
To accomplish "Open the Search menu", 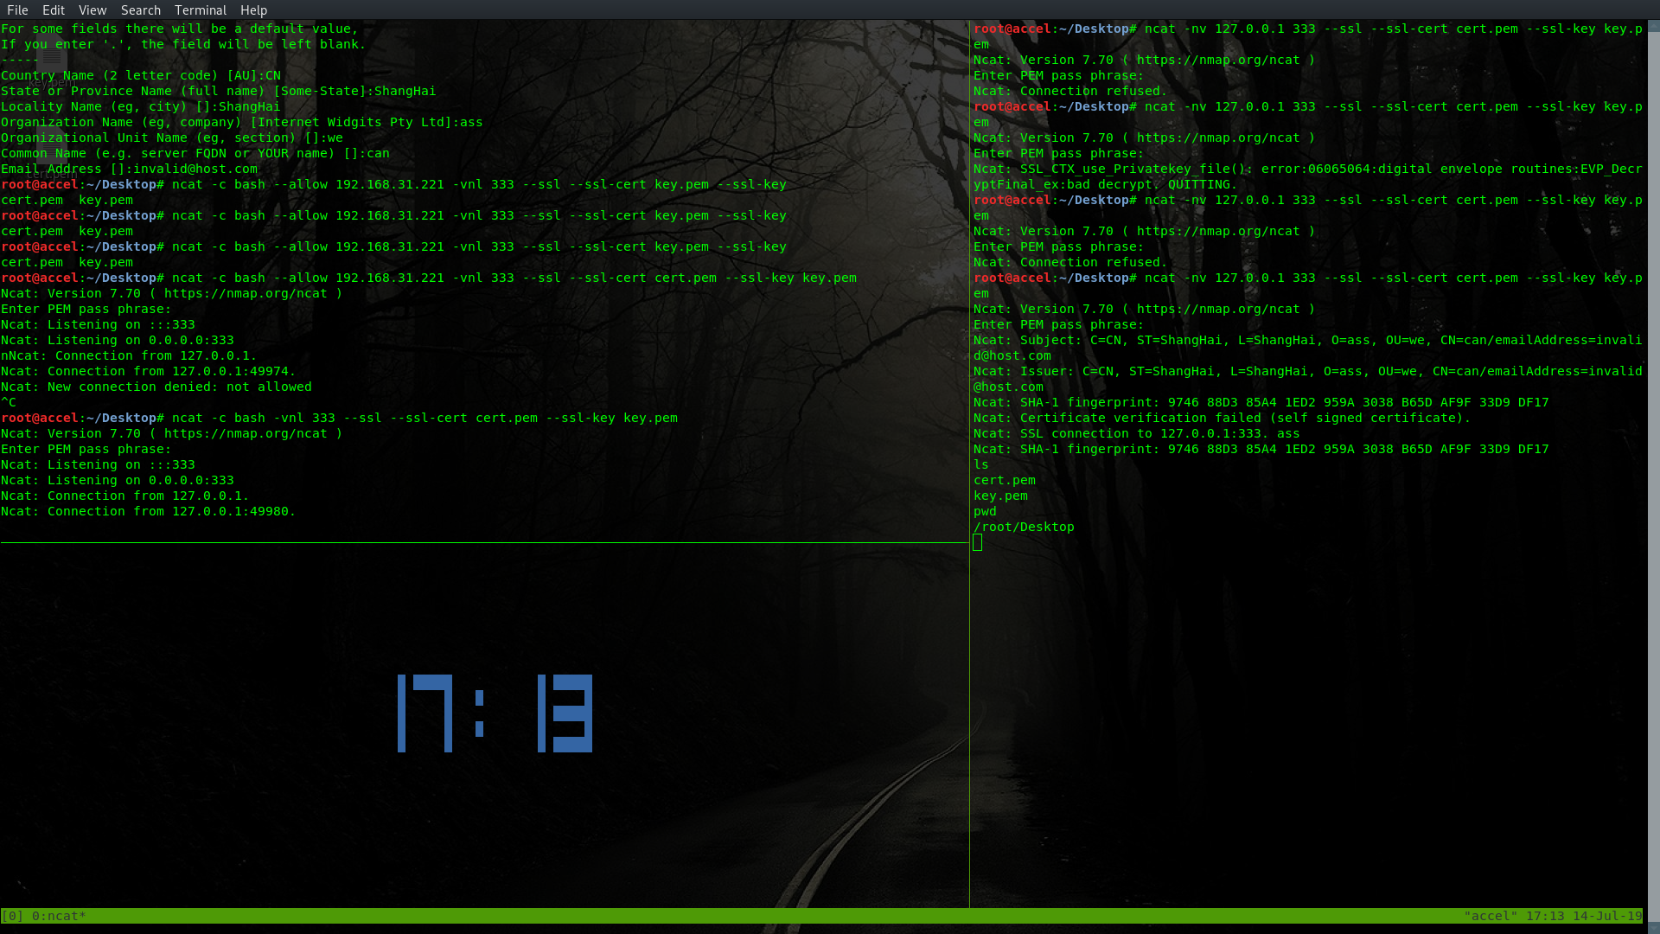I will point(140,10).
